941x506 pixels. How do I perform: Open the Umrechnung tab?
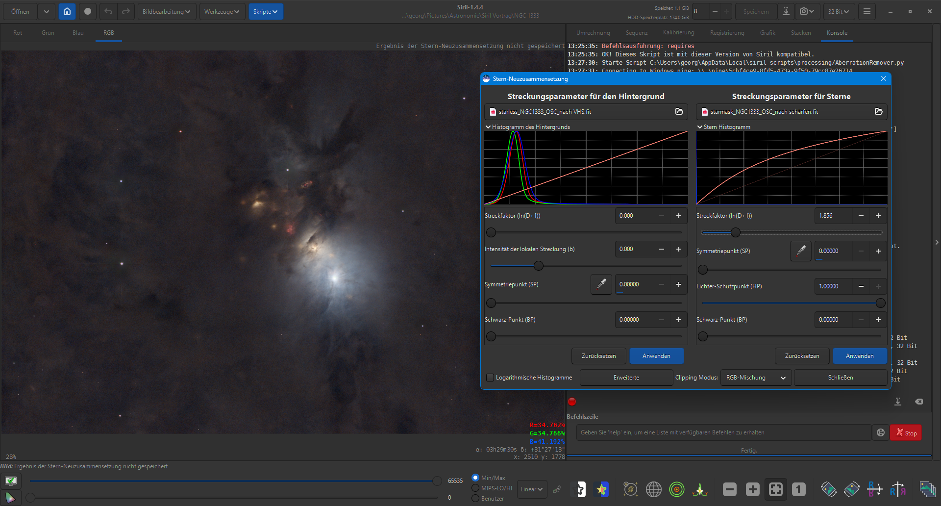593,33
